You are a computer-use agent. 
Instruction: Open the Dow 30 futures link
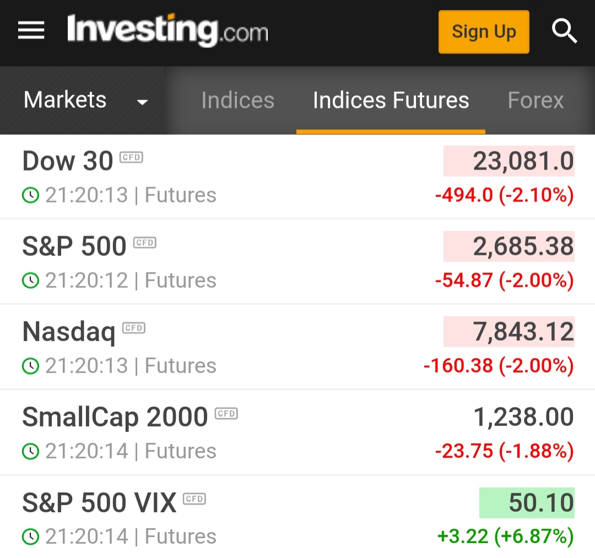tap(68, 161)
